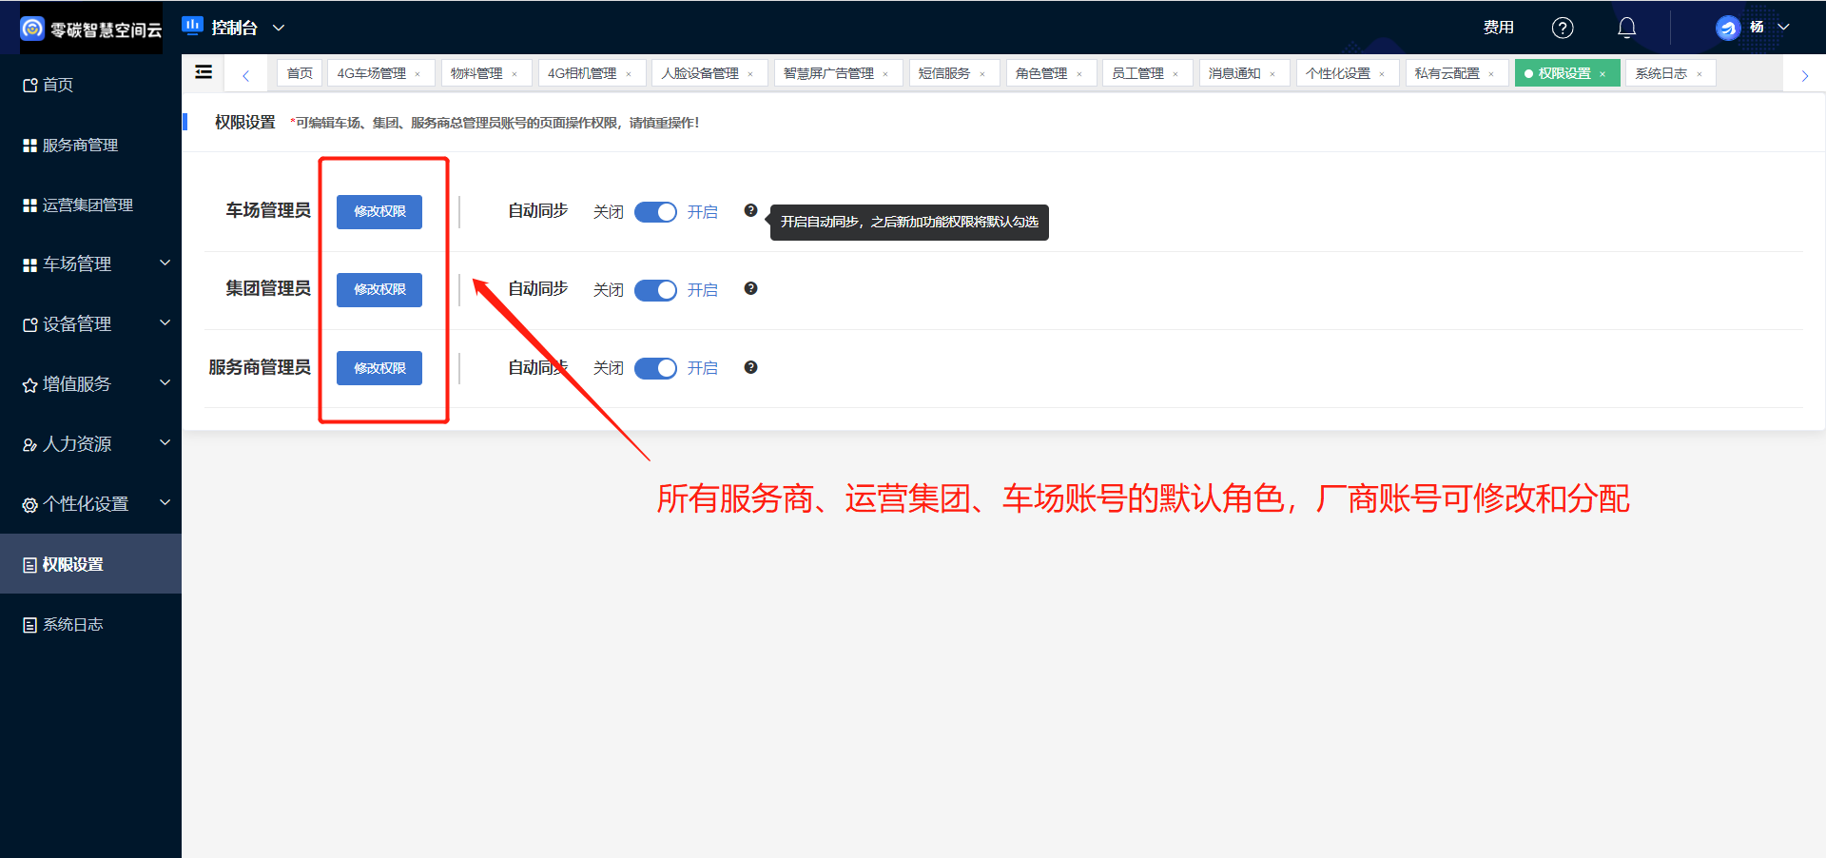Show help tooltip for 车场管理员 auto sync
This screenshot has width=1826, height=858.
click(x=750, y=210)
